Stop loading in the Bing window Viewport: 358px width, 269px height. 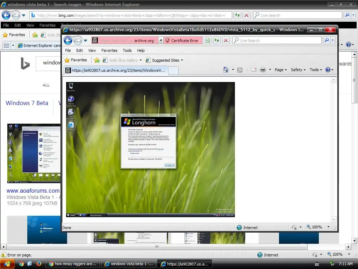[246, 15]
